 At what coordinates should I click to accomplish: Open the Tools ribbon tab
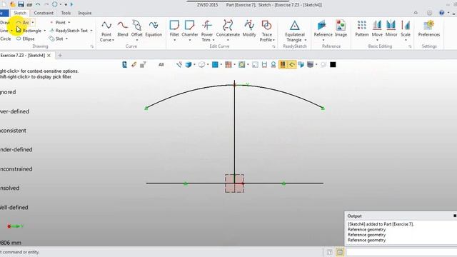pyautogui.click(x=66, y=13)
